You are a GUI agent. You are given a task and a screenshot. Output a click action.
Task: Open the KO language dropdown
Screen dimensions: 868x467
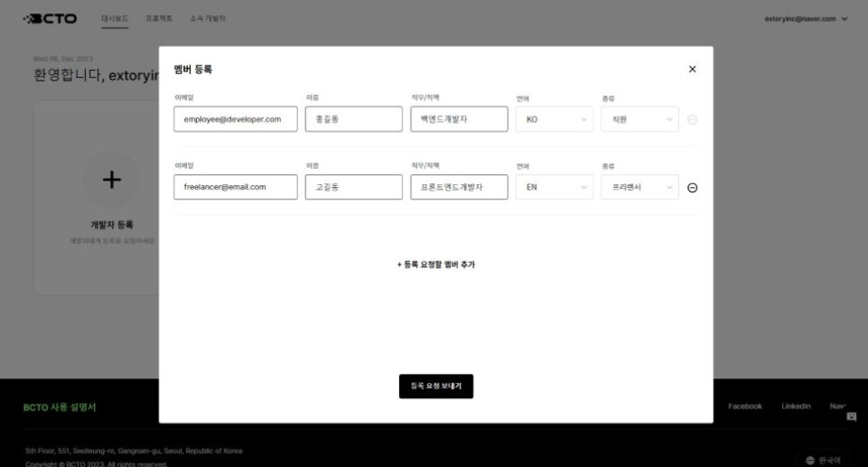tap(554, 120)
